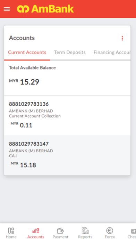Open the Accounts card three-dot menu
Screen dimensions: 136x242
[122, 38]
